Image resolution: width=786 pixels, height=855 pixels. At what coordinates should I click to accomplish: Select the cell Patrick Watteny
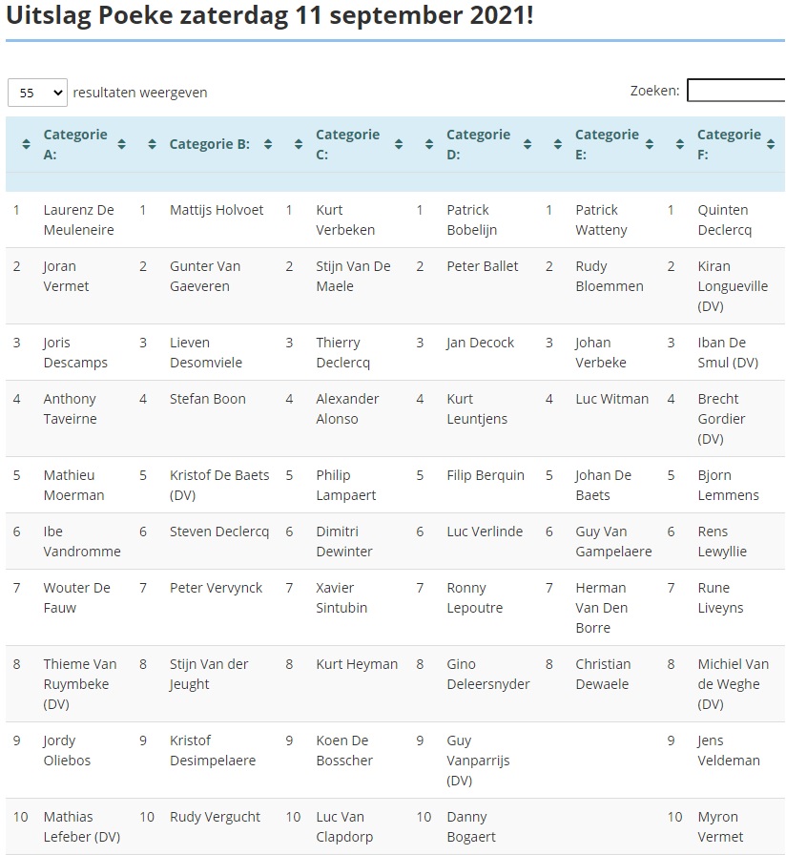coord(601,219)
